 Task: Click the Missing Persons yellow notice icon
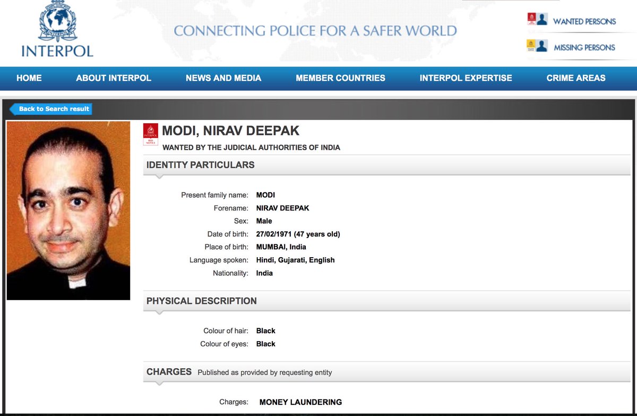pos(531,46)
